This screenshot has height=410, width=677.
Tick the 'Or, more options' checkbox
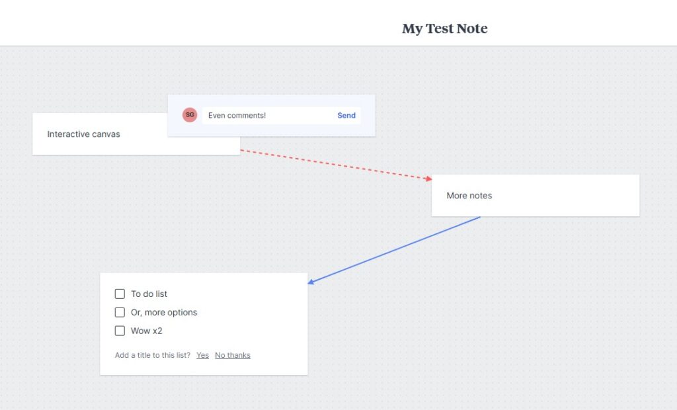click(x=120, y=313)
